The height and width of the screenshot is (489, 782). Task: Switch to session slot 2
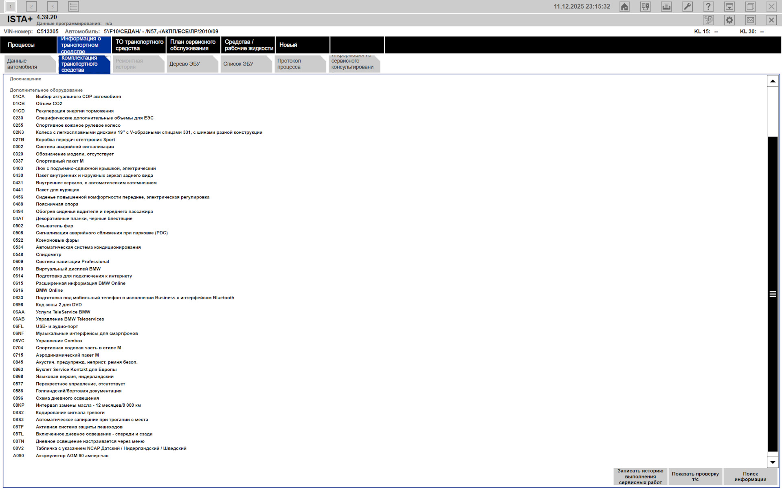click(31, 7)
